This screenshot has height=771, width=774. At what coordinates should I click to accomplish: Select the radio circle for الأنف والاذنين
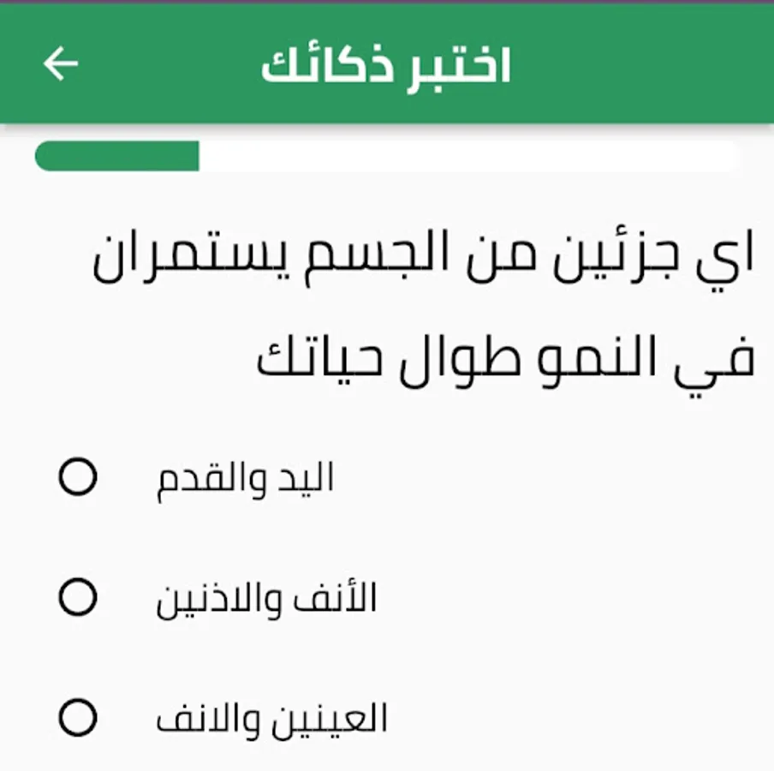coord(78,597)
